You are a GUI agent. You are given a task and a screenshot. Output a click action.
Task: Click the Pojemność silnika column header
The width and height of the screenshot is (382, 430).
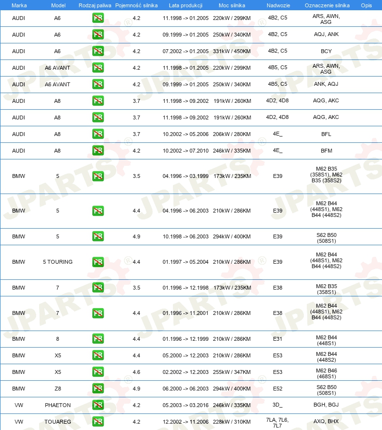coord(137,5)
